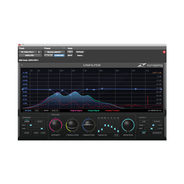Adjust the AVG slider

point(36,128)
